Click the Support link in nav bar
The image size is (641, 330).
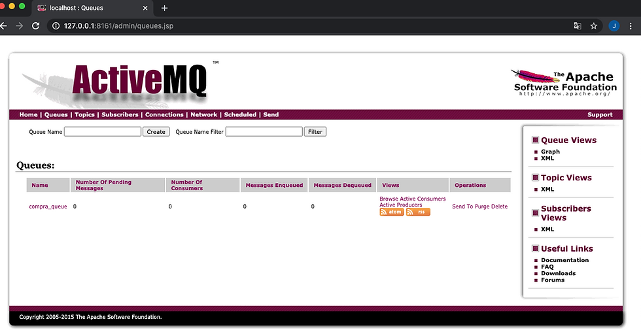click(x=600, y=115)
